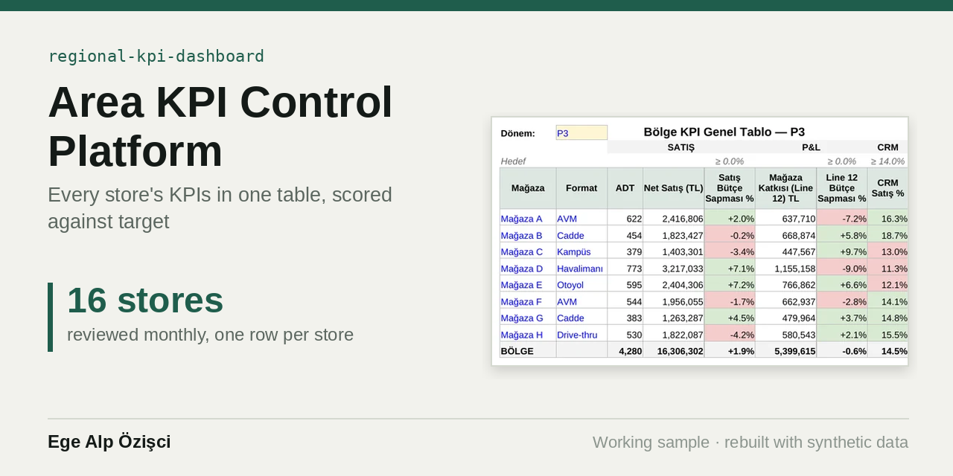The width and height of the screenshot is (953, 476).
Task: Click the 18.7% CRM sales cell
Action: [x=887, y=235]
